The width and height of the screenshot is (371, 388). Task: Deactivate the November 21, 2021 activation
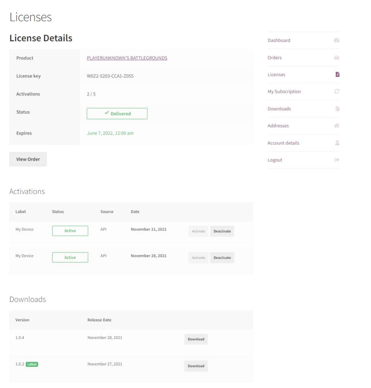tap(222, 231)
